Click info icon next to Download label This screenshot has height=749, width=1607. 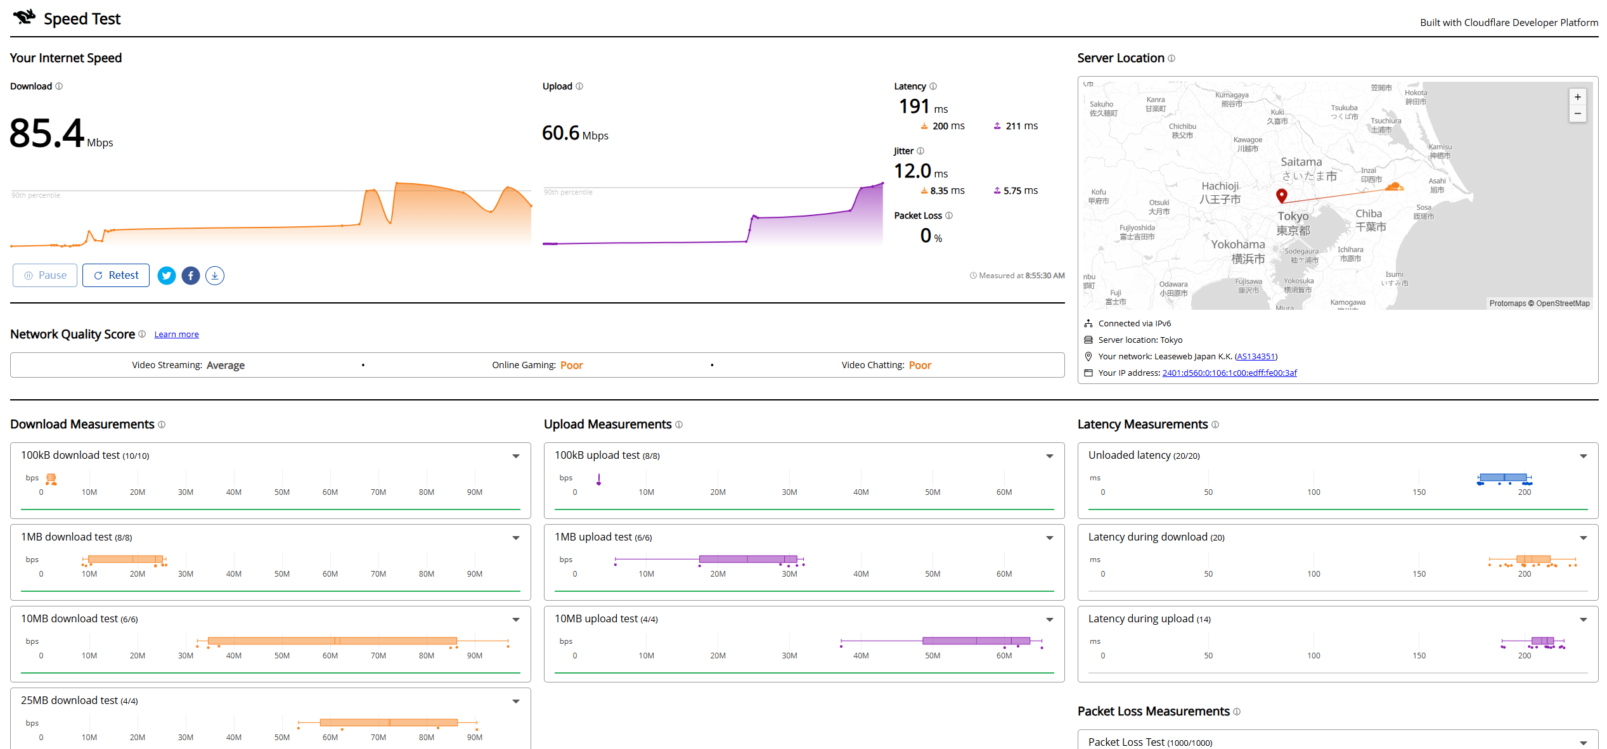click(59, 86)
